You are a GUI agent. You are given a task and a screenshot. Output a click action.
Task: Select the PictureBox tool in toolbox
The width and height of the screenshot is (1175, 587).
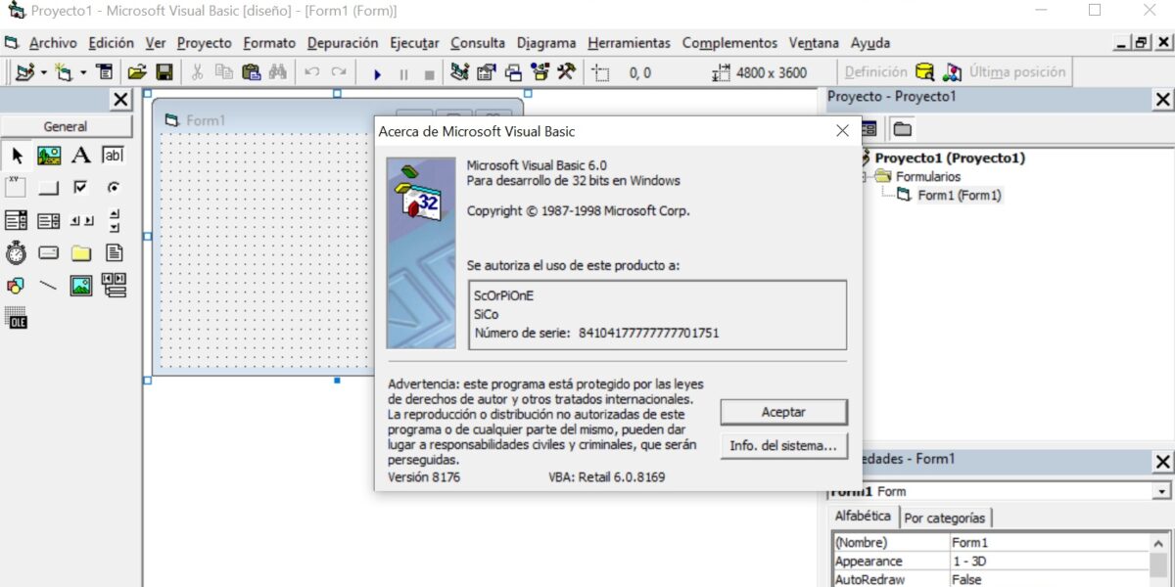coord(49,156)
